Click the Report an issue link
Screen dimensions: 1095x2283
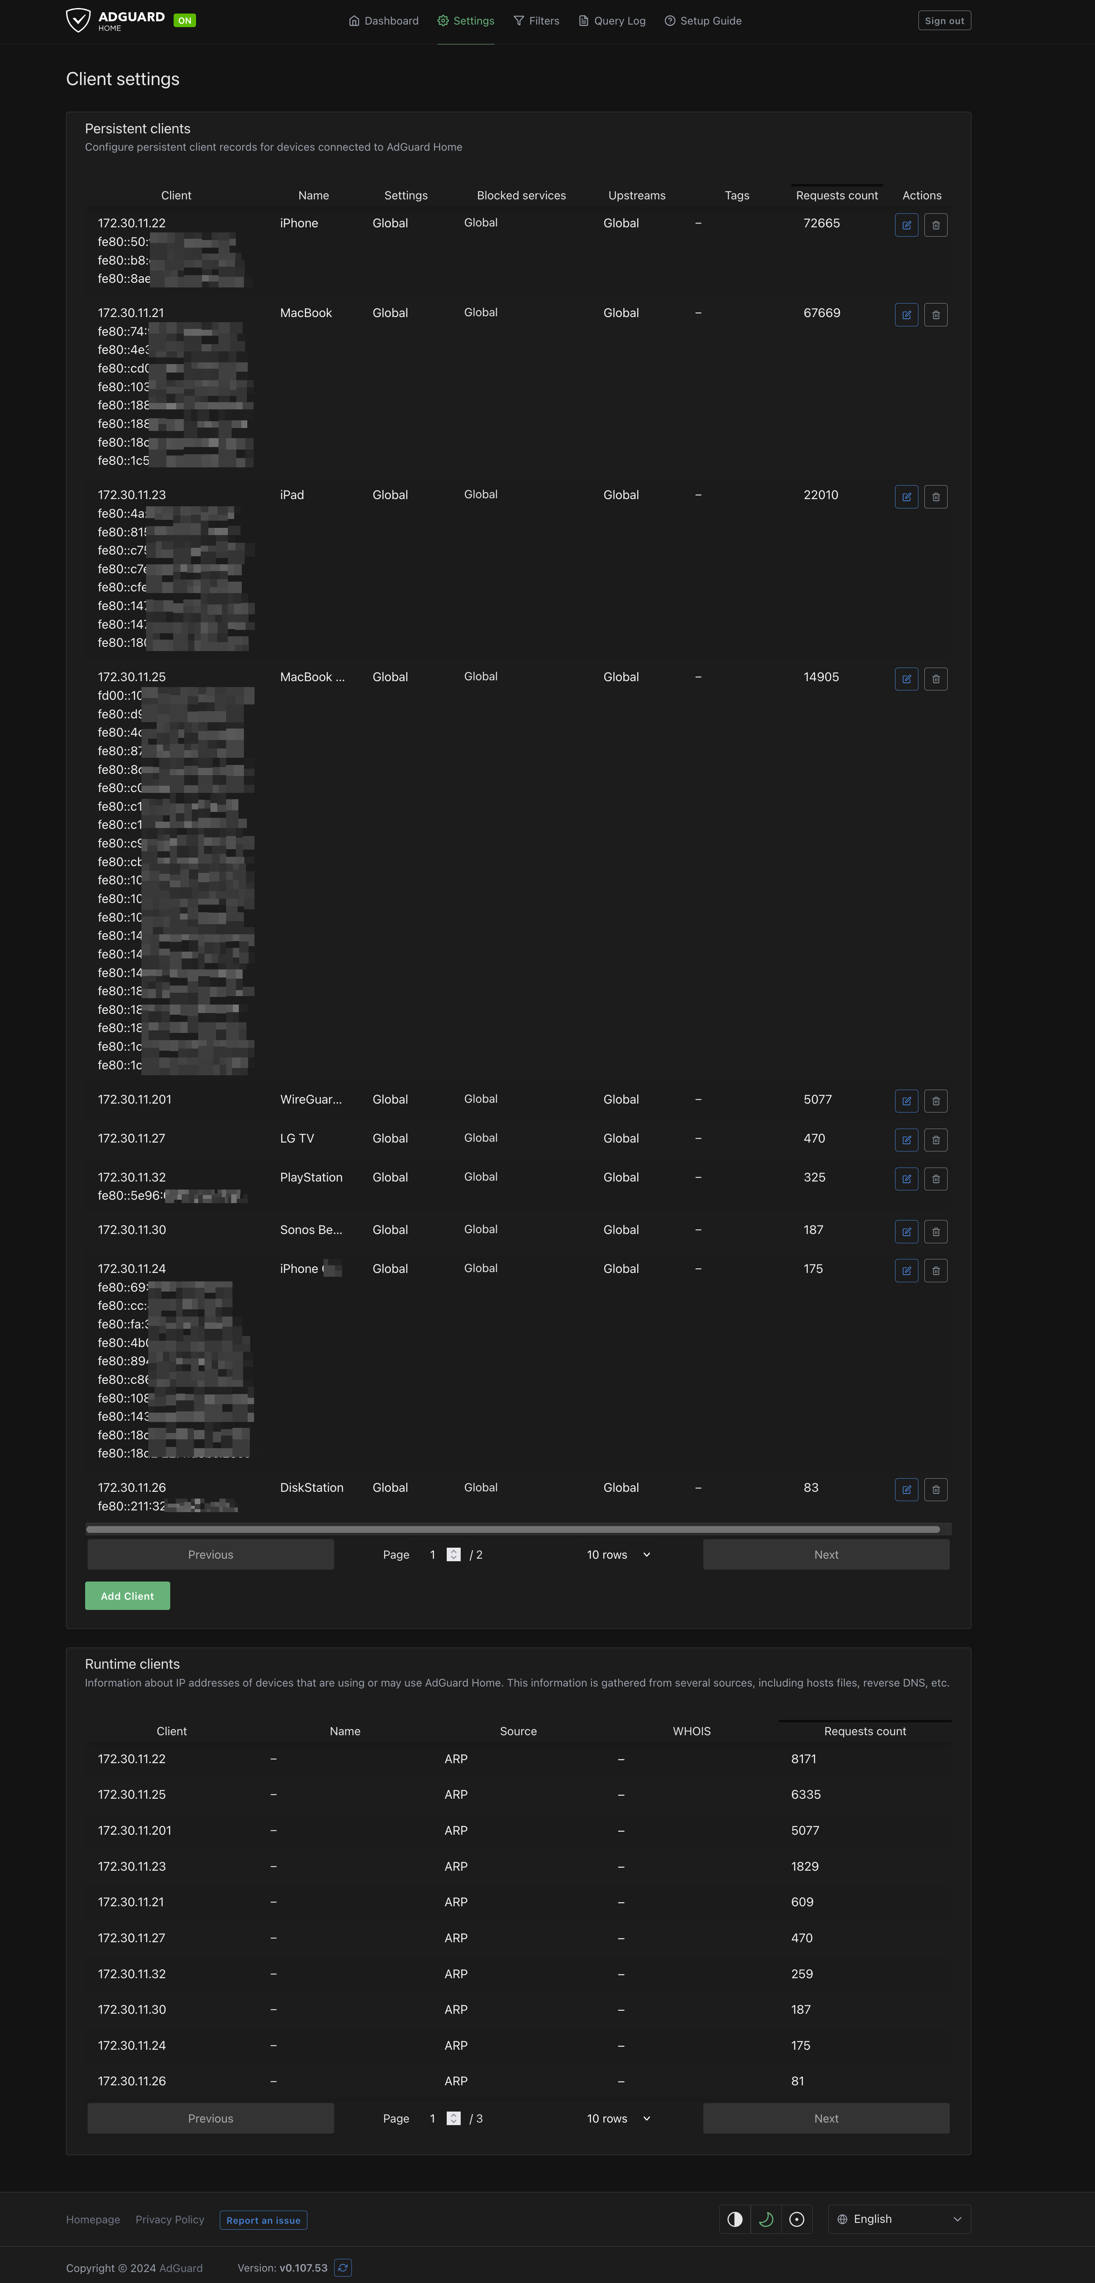click(x=263, y=2220)
